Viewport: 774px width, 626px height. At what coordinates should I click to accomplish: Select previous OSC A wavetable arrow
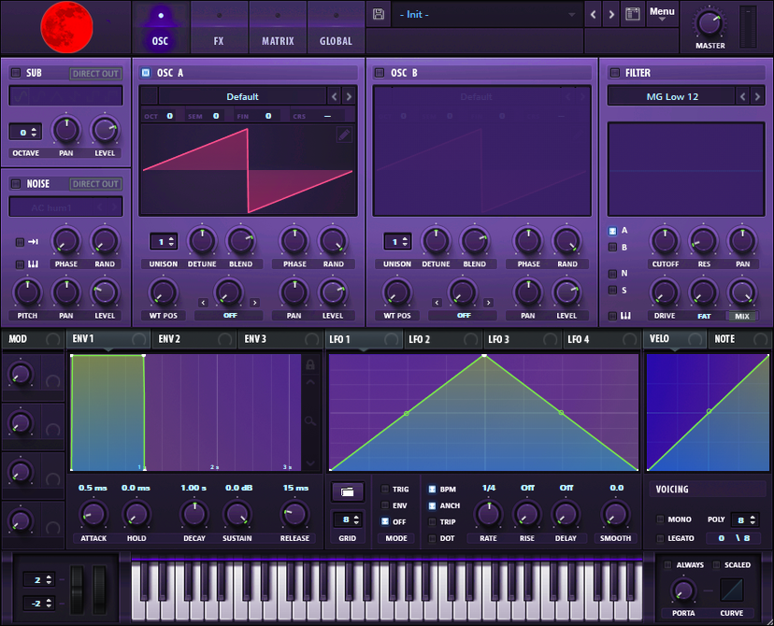point(334,96)
